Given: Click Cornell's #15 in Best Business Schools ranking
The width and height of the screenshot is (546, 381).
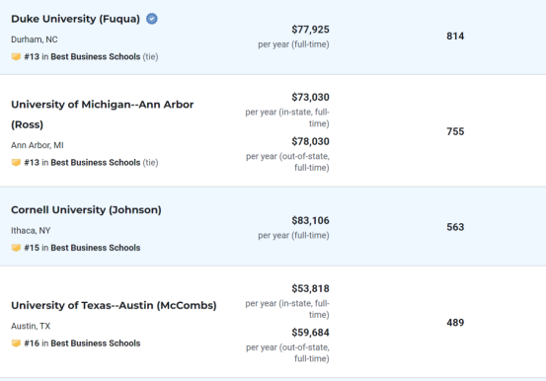Looking at the screenshot, I should coord(82,248).
